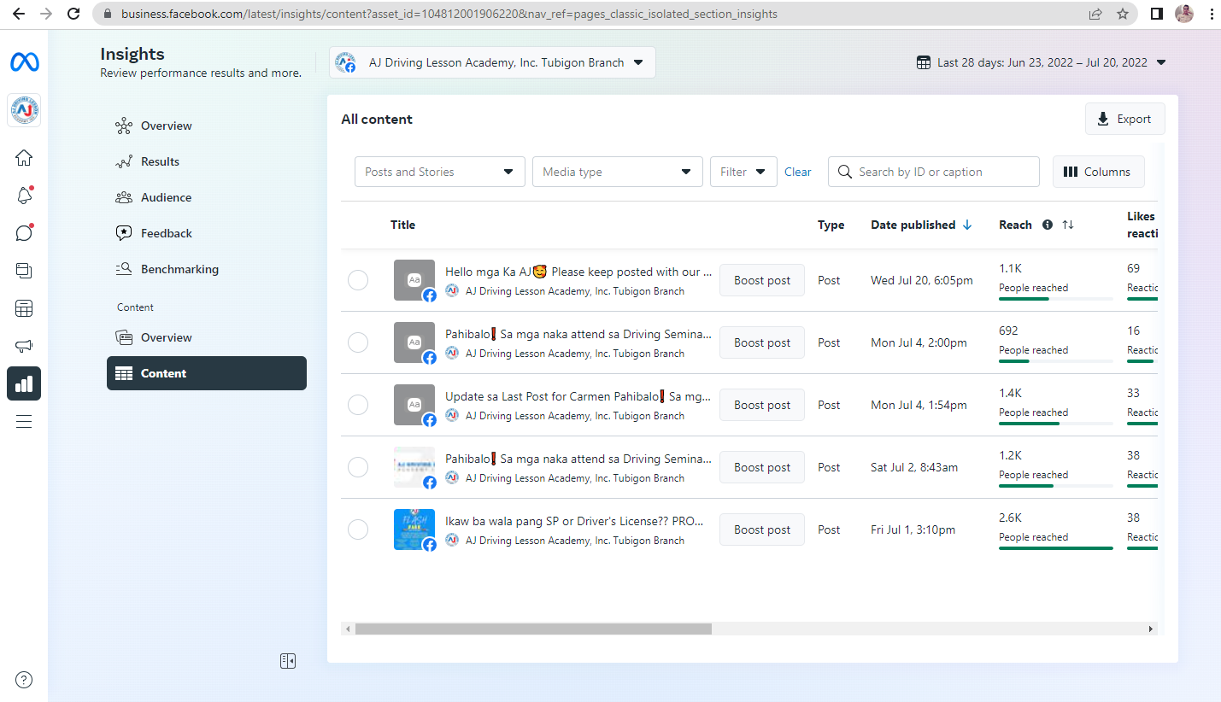This screenshot has height=702, width=1221.
Task: Open the Ads megaphone icon
Action: [x=24, y=346]
